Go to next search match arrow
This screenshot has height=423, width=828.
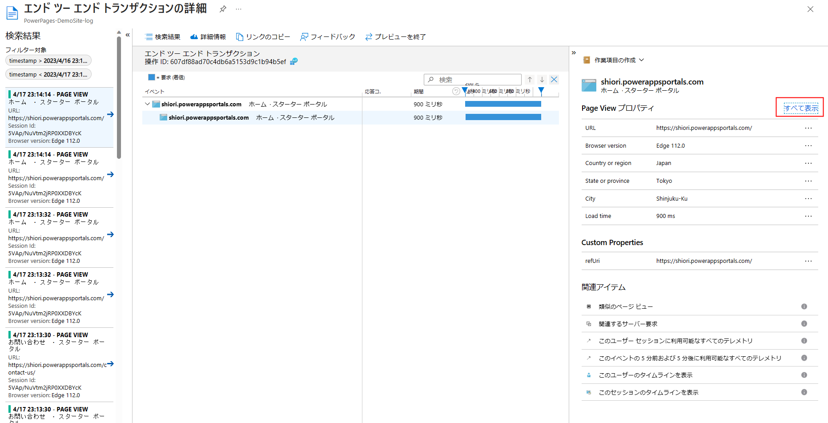542,80
